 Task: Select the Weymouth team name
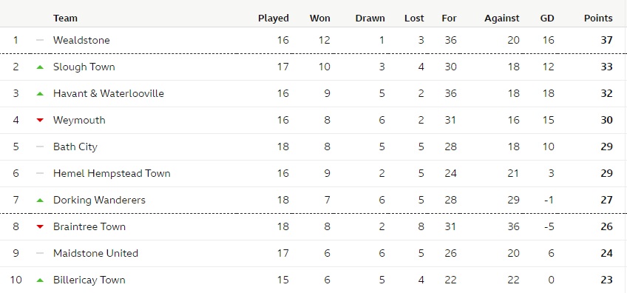(79, 120)
